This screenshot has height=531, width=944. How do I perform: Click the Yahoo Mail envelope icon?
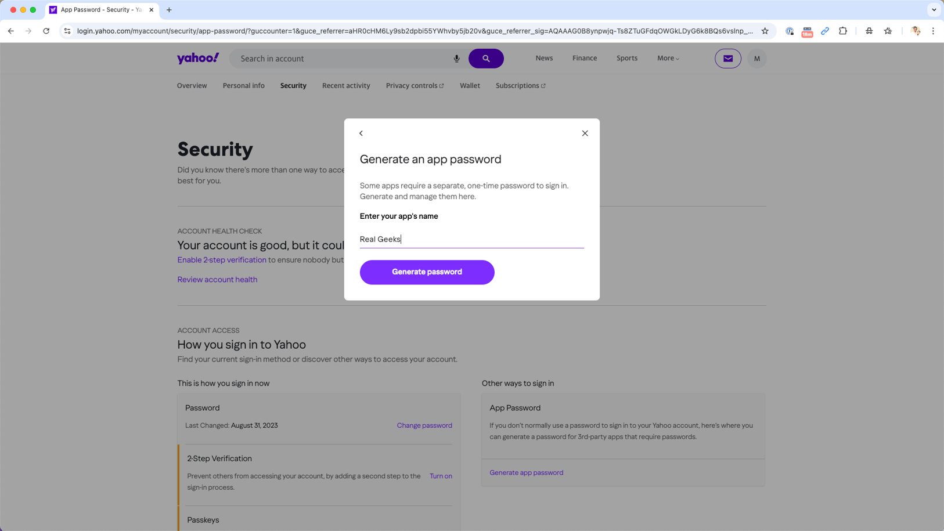pyautogui.click(x=727, y=59)
